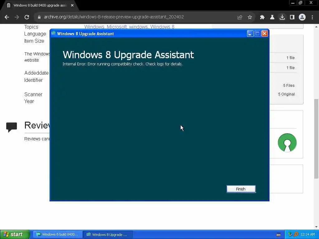Click the Finish button in Upgrade Assistant
This screenshot has height=239, width=319.
tap(241, 189)
